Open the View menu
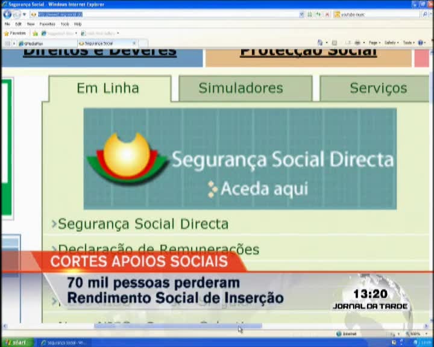The image size is (434, 347). point(30,24)
